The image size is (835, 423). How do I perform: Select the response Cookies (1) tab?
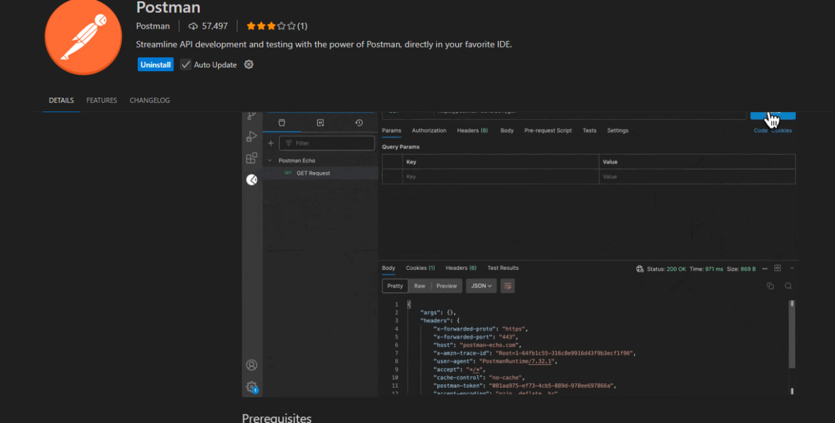click(x=420, y=268)
